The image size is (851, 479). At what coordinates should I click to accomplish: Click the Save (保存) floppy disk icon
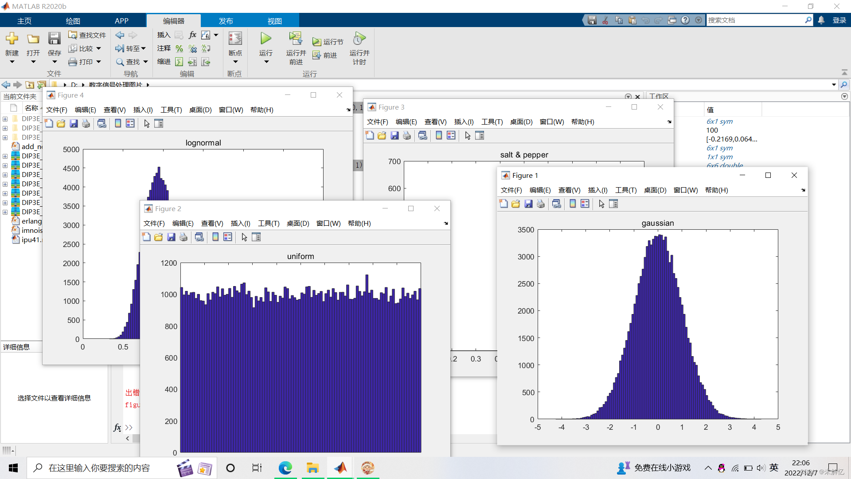click(54, 39)
